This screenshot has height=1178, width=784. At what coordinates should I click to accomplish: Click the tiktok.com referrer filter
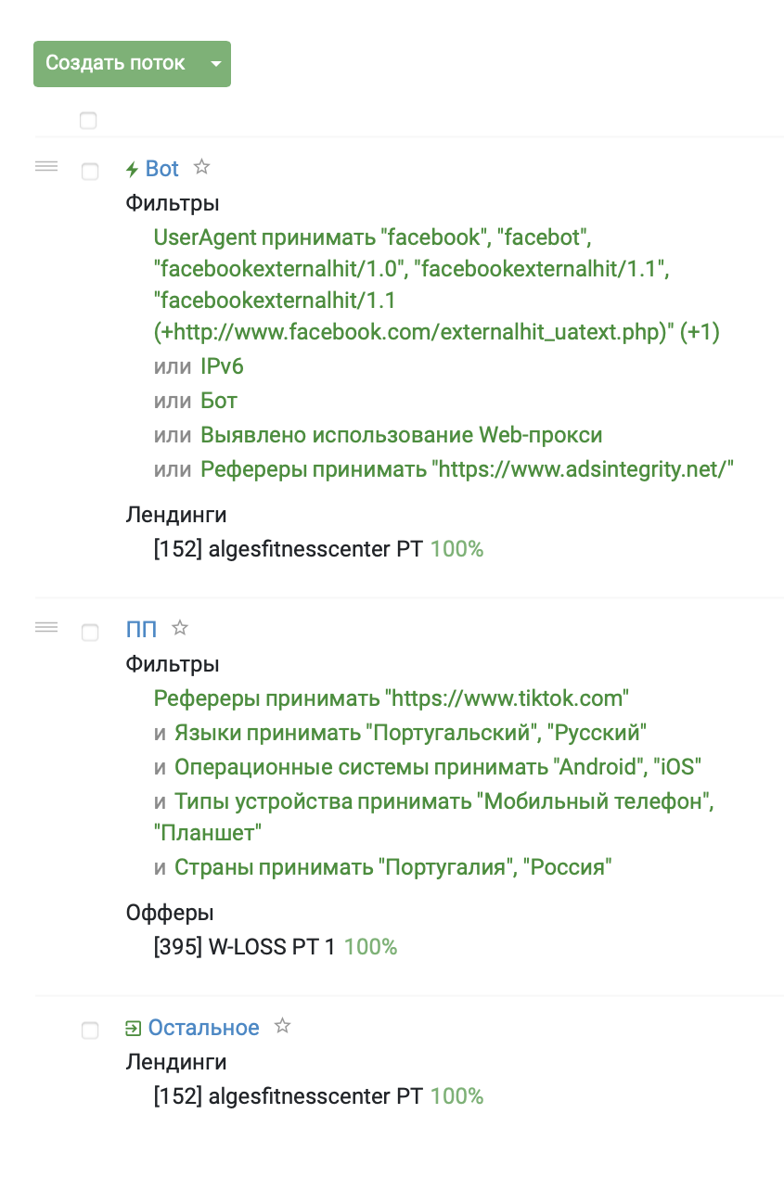pyautogui.click(x=392, y=698)
